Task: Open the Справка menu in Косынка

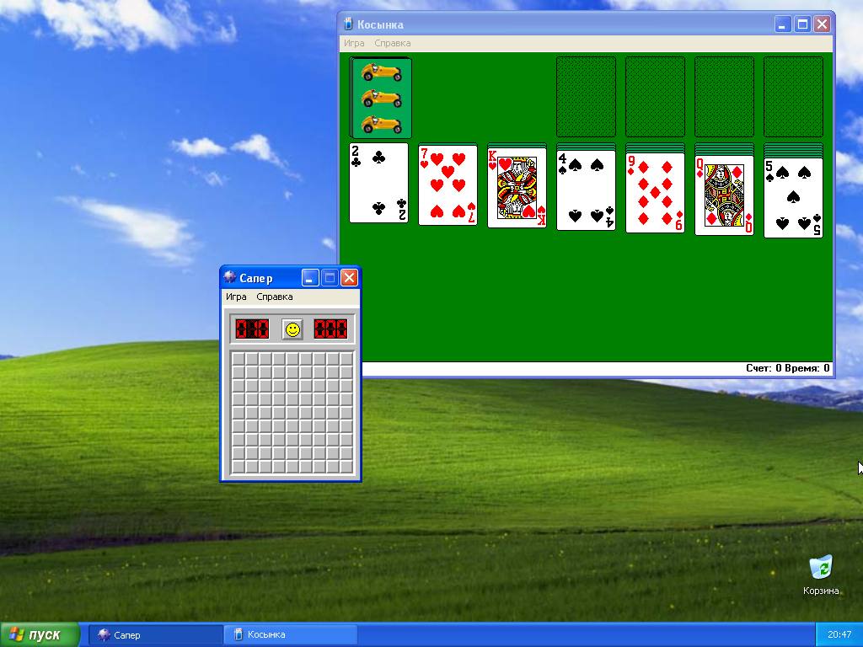Action: (x=393, y=43)
